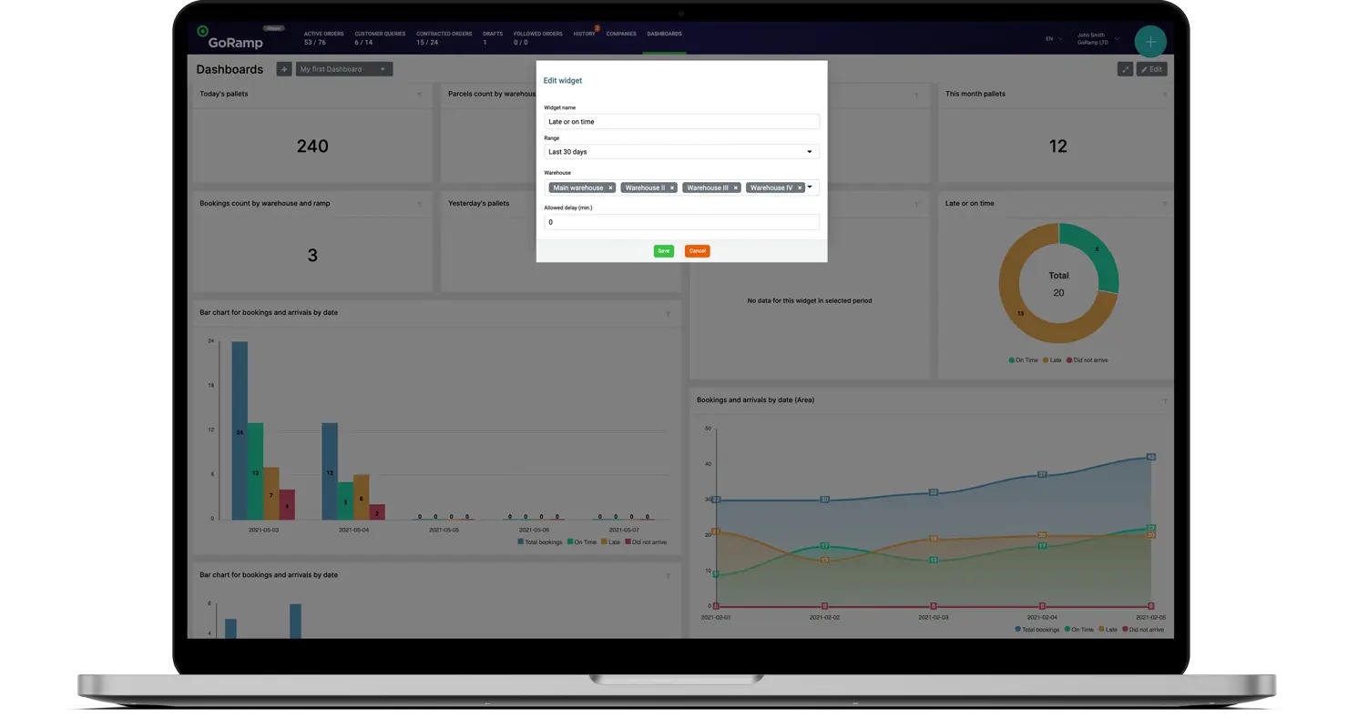Viewport: 1348px width, 728px height.
Task: Click the filter icon on Bookings and arrivals area chart
Action: (1163, 399)
